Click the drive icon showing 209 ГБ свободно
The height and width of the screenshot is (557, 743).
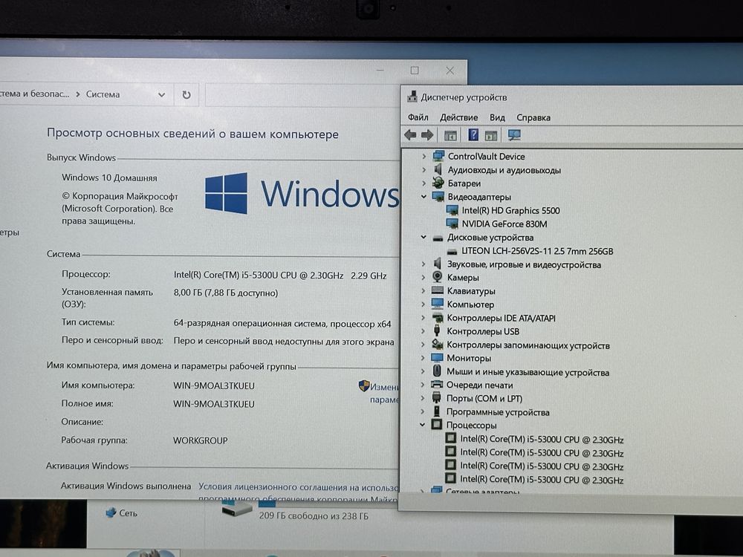click(238, 511)
